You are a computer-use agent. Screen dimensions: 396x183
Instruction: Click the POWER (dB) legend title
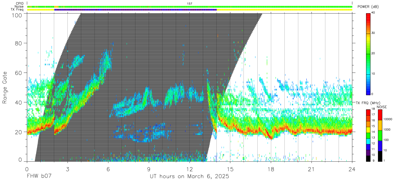368,7
